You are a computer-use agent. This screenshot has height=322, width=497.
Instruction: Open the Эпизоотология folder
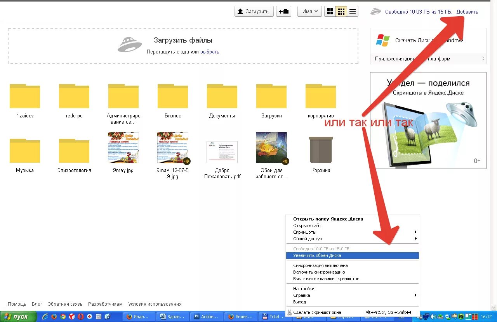pos(74,151)
